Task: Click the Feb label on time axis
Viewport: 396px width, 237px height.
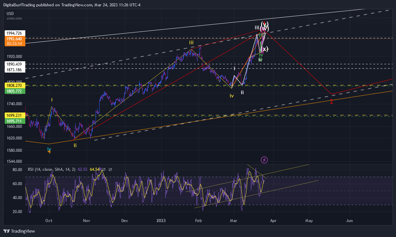Action: tap(198, 221)
